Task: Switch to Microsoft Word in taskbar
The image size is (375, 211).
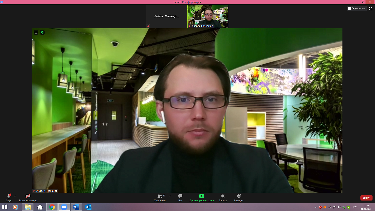Action: point(76,207)
